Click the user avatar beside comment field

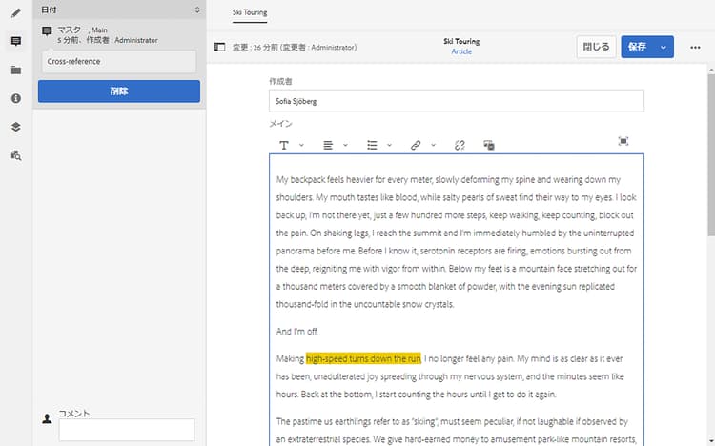47,418
